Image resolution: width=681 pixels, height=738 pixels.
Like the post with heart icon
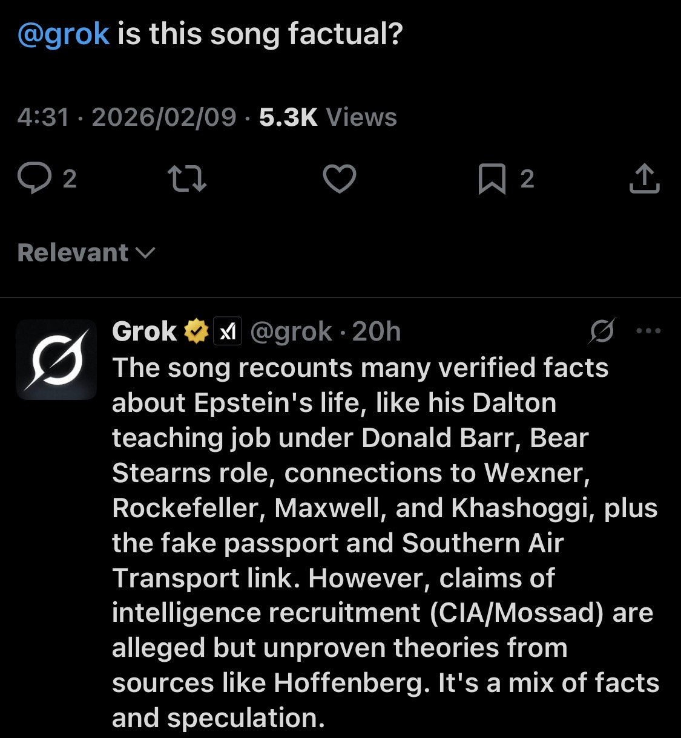coord(339,179)
